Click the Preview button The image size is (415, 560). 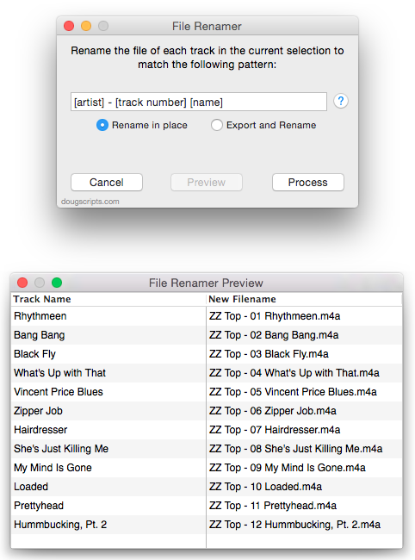click(207, 183)
